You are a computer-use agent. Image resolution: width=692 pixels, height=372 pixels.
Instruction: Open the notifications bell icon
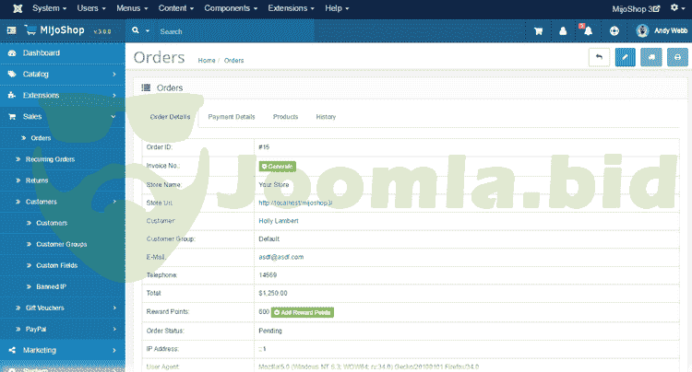click(x=588, y=30)
